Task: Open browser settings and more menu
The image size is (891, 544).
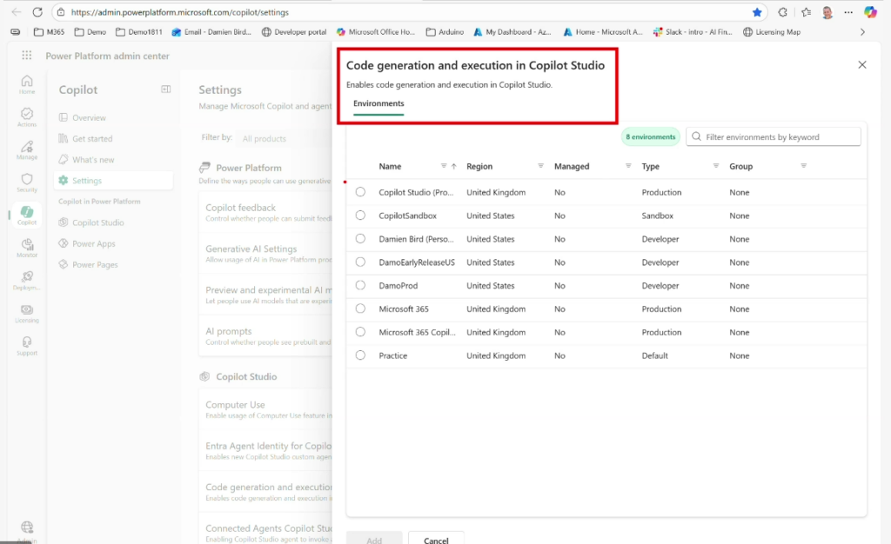Action: tap(848, 12)
